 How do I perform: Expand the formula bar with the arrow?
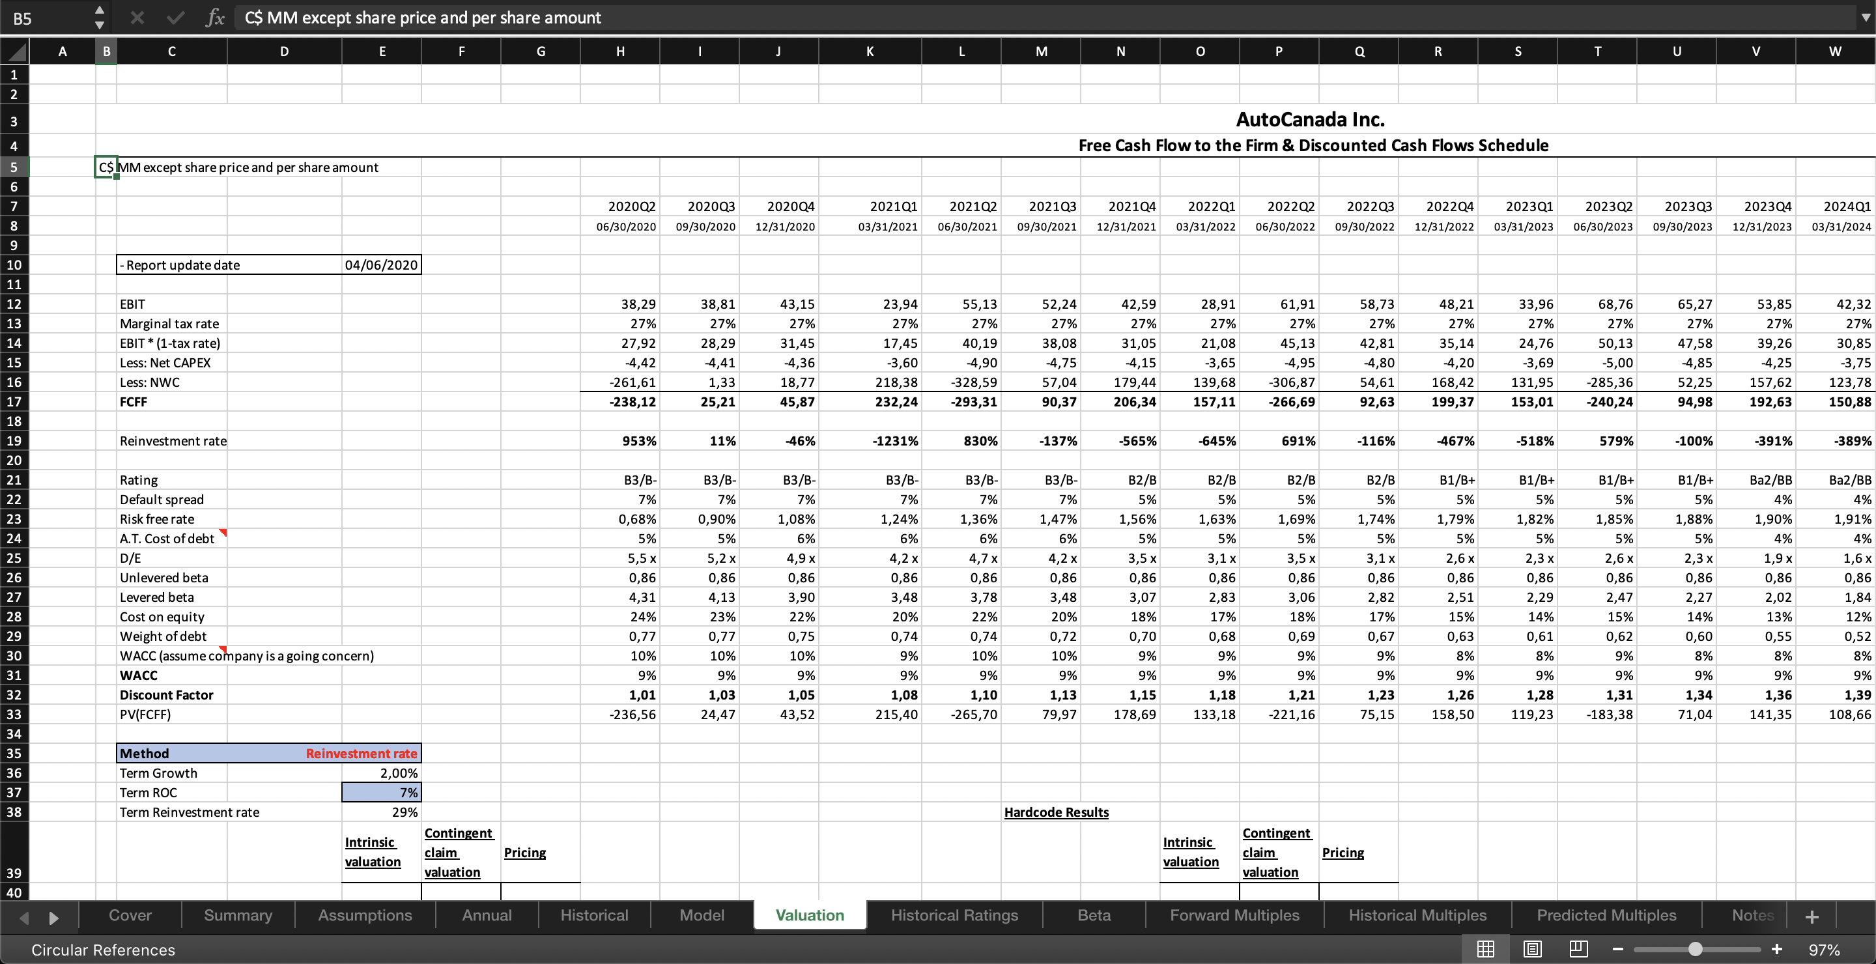coord(1865,18)
